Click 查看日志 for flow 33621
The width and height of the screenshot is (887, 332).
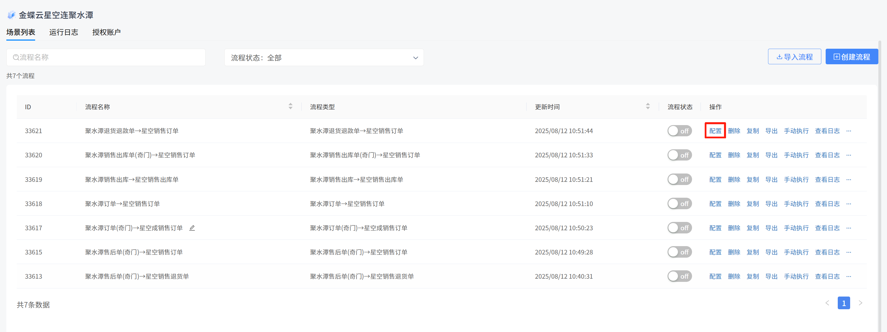point(827,131)
